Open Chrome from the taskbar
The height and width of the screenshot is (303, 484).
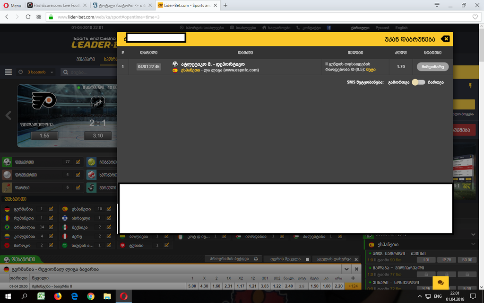91,296
